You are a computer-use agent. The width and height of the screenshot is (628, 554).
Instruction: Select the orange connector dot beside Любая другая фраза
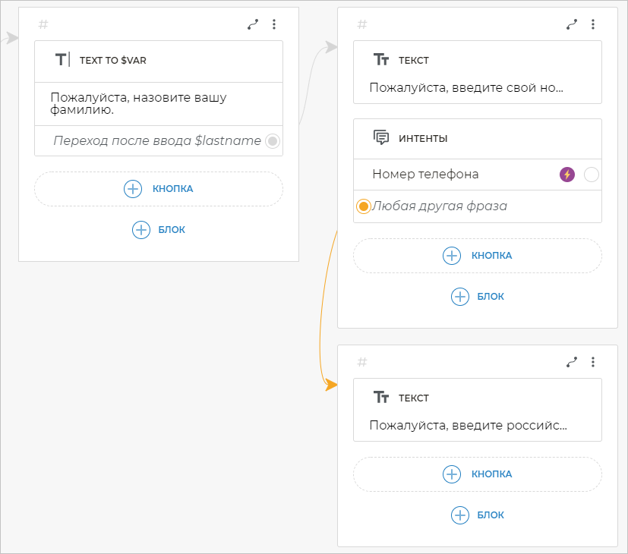(x=364, y=206)
